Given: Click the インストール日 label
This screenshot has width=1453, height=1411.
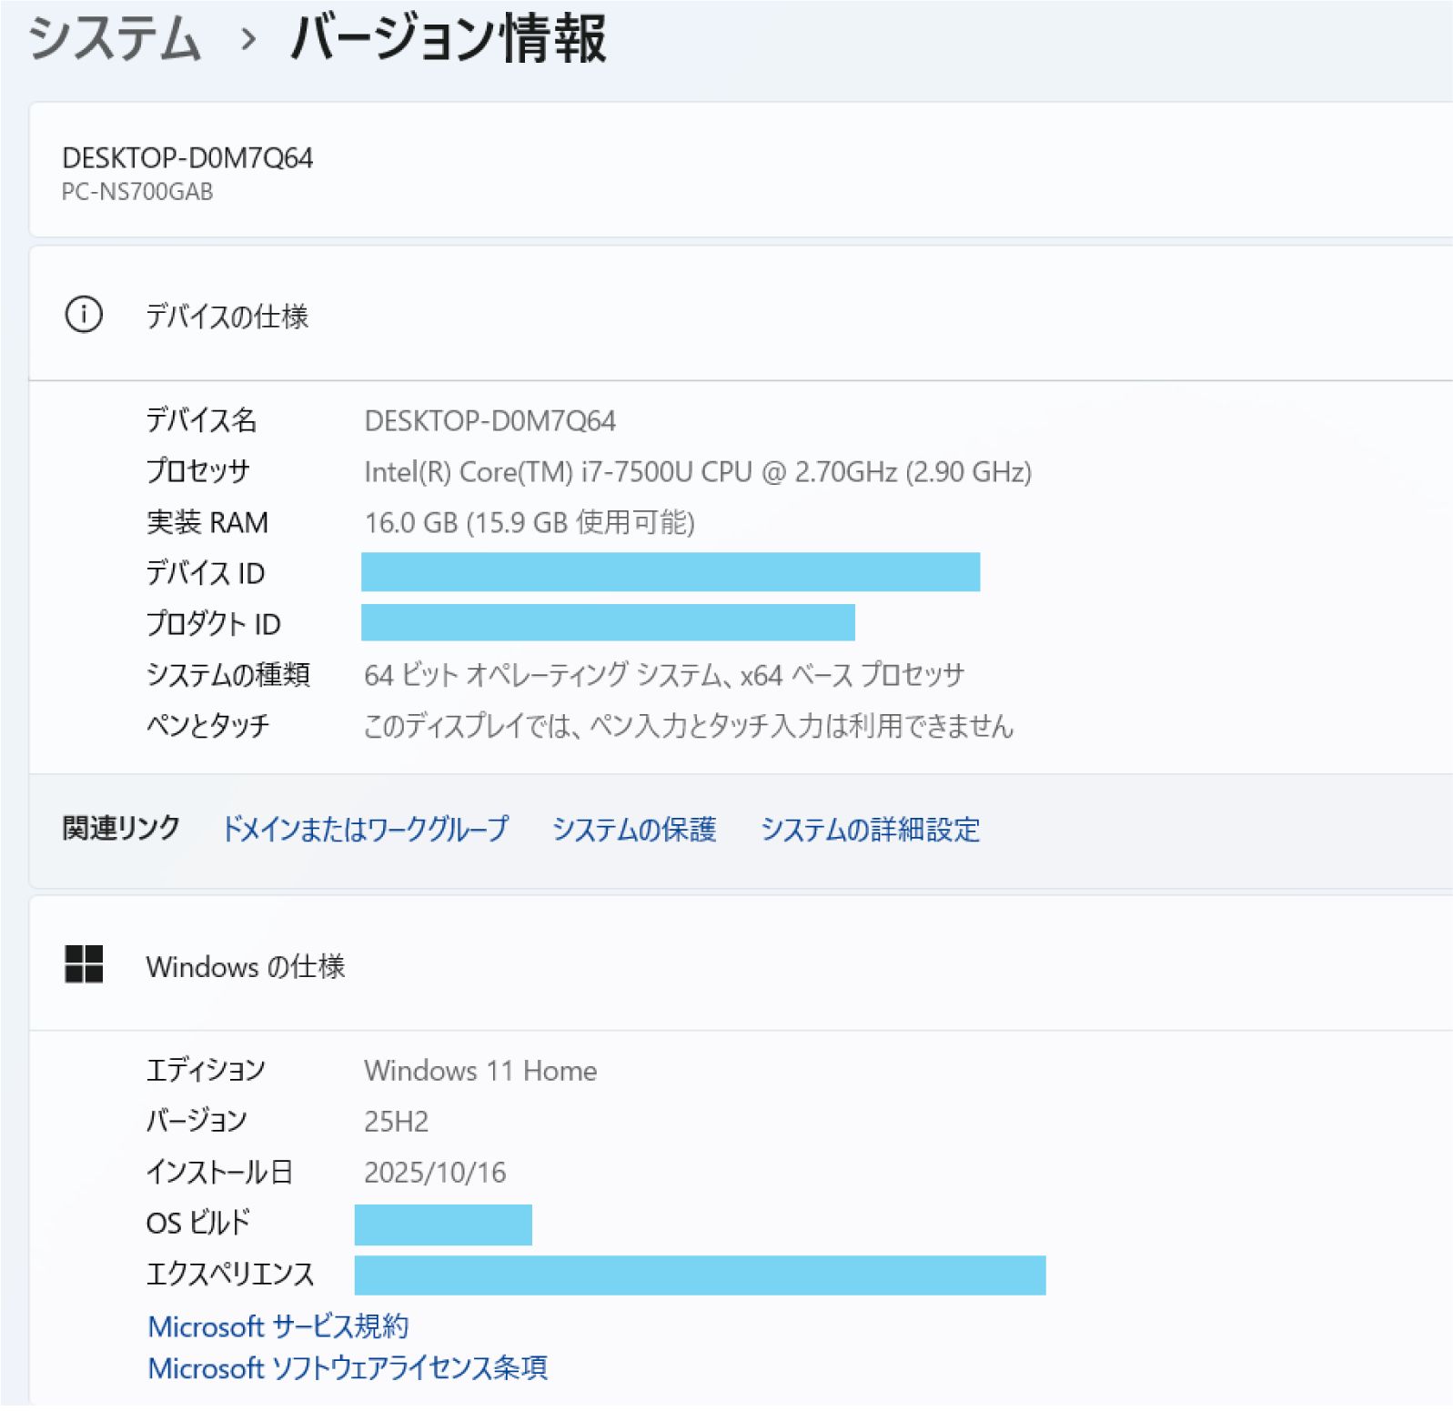Looking at the screenshot, I should (219, 1172).
